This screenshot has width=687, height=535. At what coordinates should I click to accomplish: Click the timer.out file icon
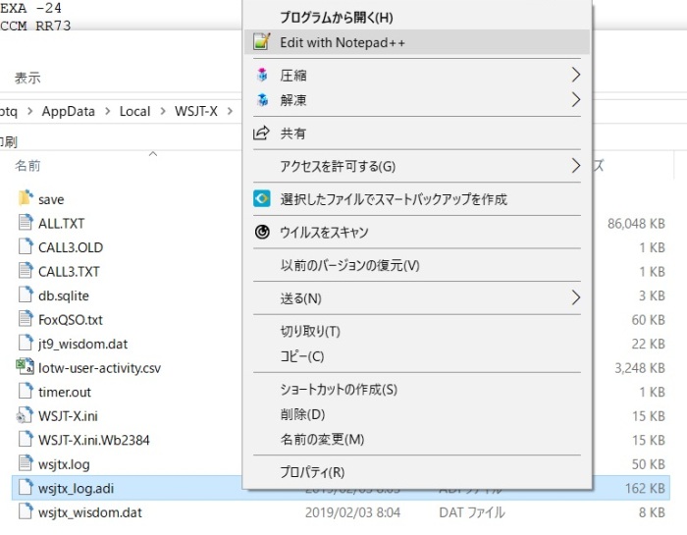click(26, 392)
